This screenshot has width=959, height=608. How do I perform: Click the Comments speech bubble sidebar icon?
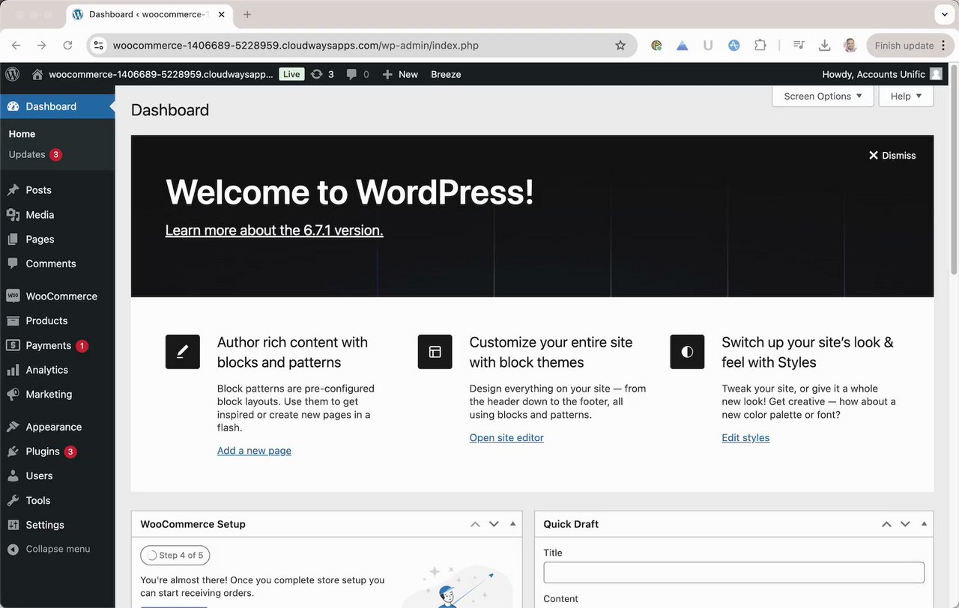13,264
